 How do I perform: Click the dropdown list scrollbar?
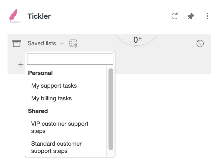(111, 109)
